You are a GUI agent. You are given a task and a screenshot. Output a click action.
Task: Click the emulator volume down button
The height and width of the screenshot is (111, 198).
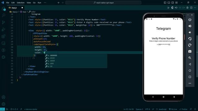(x=190, y=32)
